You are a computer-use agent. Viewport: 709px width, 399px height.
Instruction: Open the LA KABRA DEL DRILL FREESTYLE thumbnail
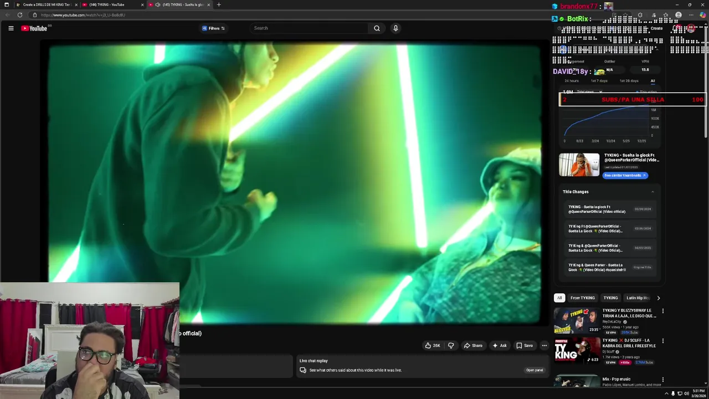(x=577, y=350)
